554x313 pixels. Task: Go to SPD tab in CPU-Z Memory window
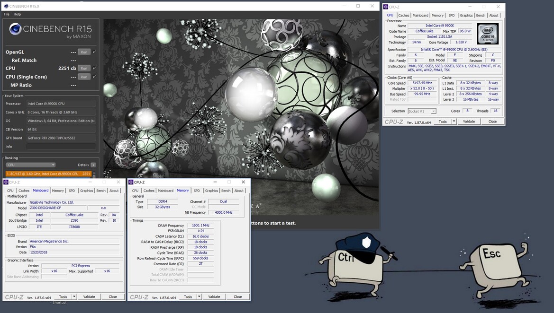coord(197,191)
